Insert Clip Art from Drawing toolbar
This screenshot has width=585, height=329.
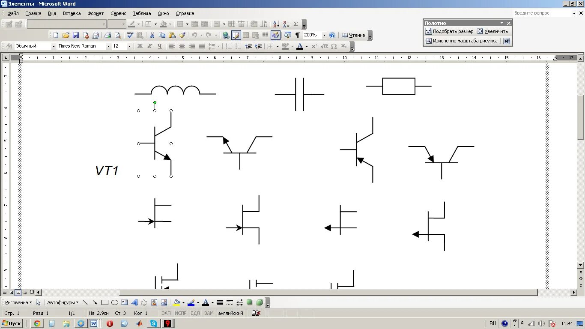(x=154, y=302)
